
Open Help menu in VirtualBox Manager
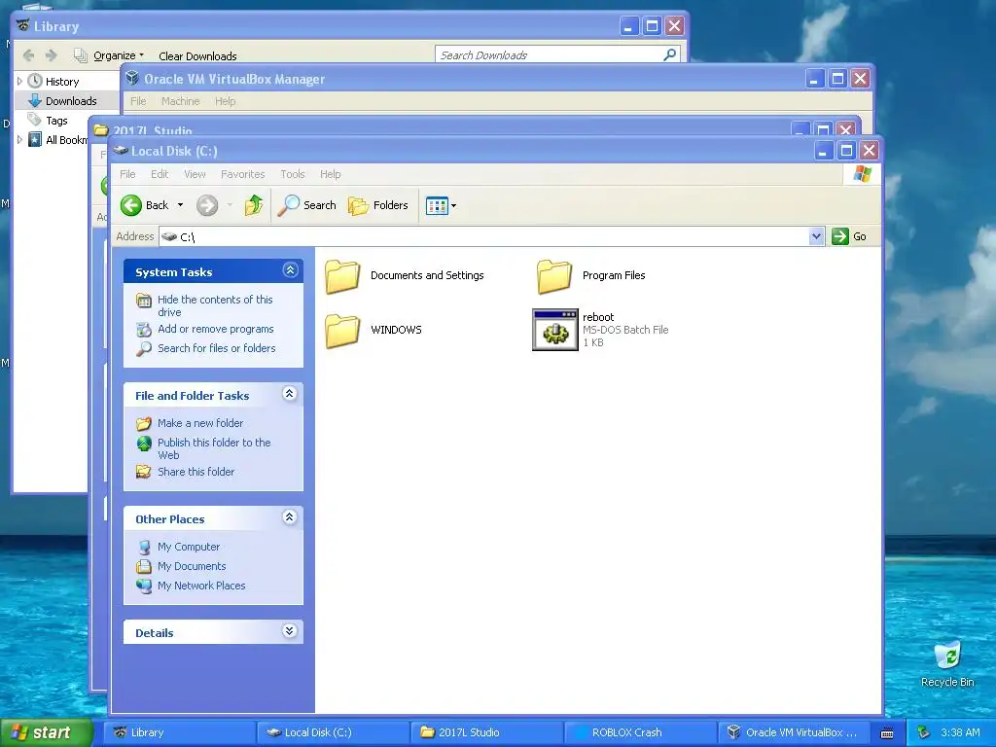[225, 101]
